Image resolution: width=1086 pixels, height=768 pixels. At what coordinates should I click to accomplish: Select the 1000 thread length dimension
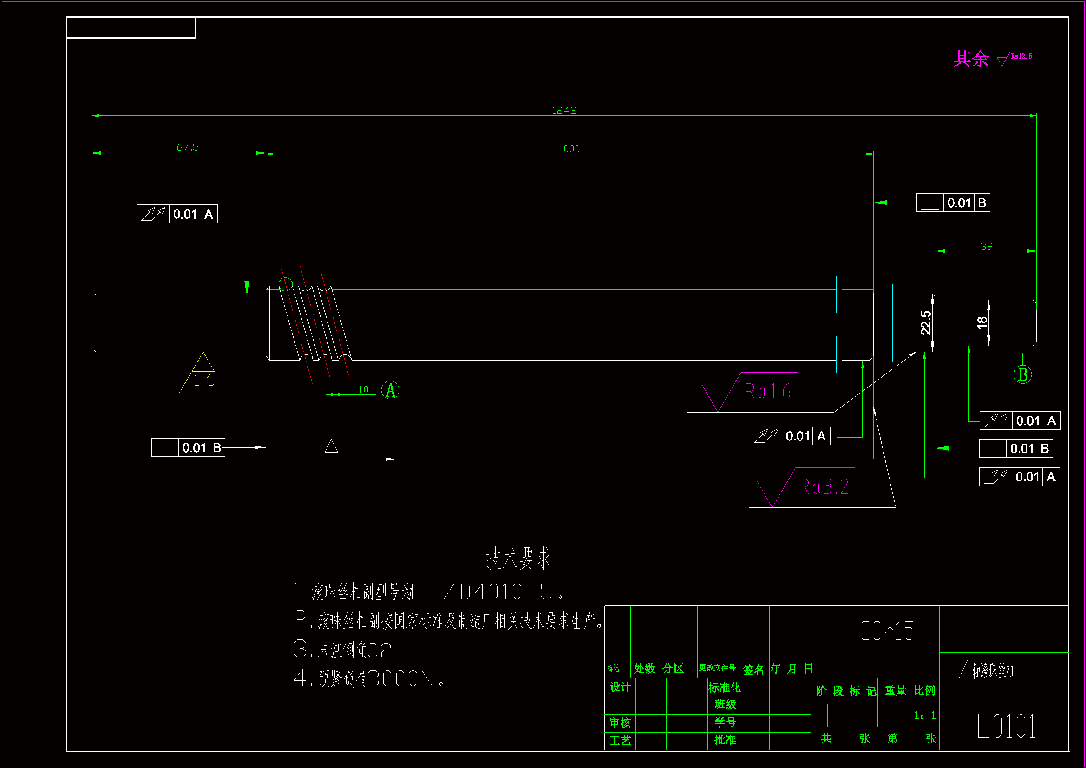pos(569,149)
